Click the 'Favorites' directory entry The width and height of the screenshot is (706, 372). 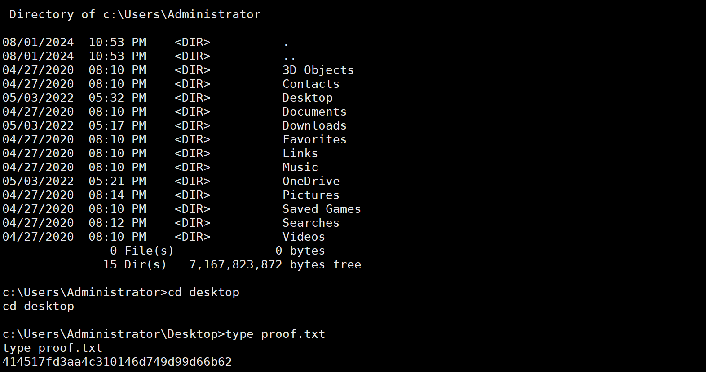point(314,140)
